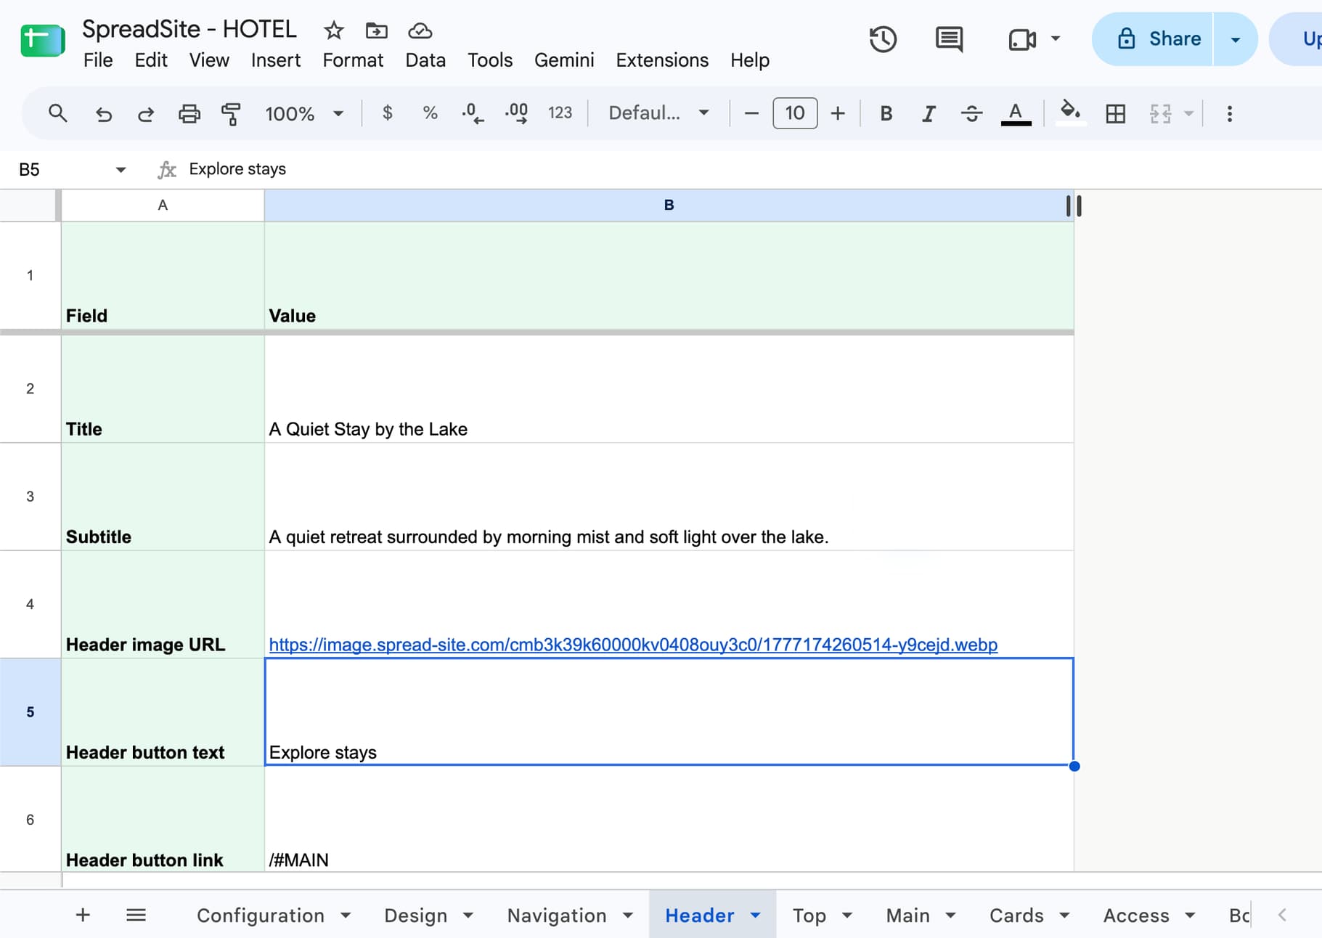Show all sheets list
1322x938 pixels.
136,915
